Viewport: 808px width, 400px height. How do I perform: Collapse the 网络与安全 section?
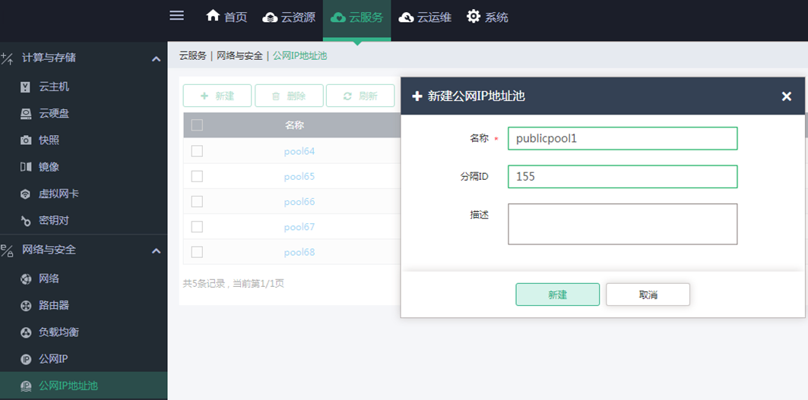tap(156, 250)
